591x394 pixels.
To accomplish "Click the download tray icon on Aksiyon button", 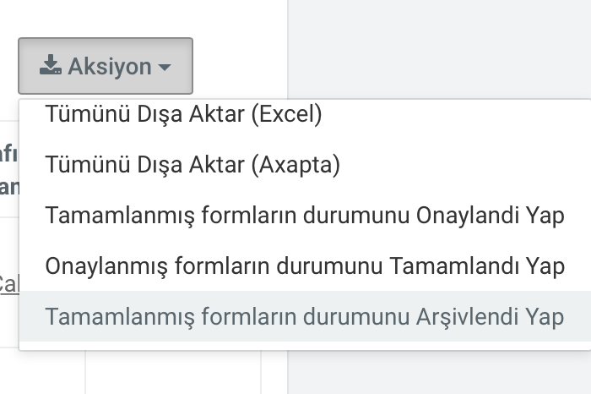I will coord(51,64).
